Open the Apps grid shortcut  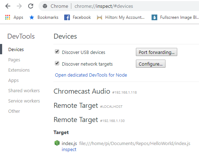point(14,17)
